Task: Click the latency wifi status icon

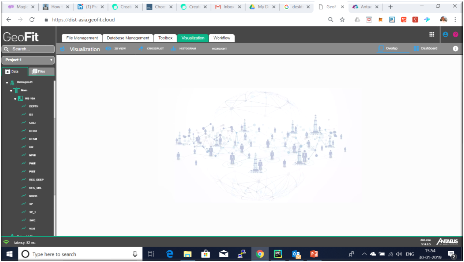Action: point(6,242)
